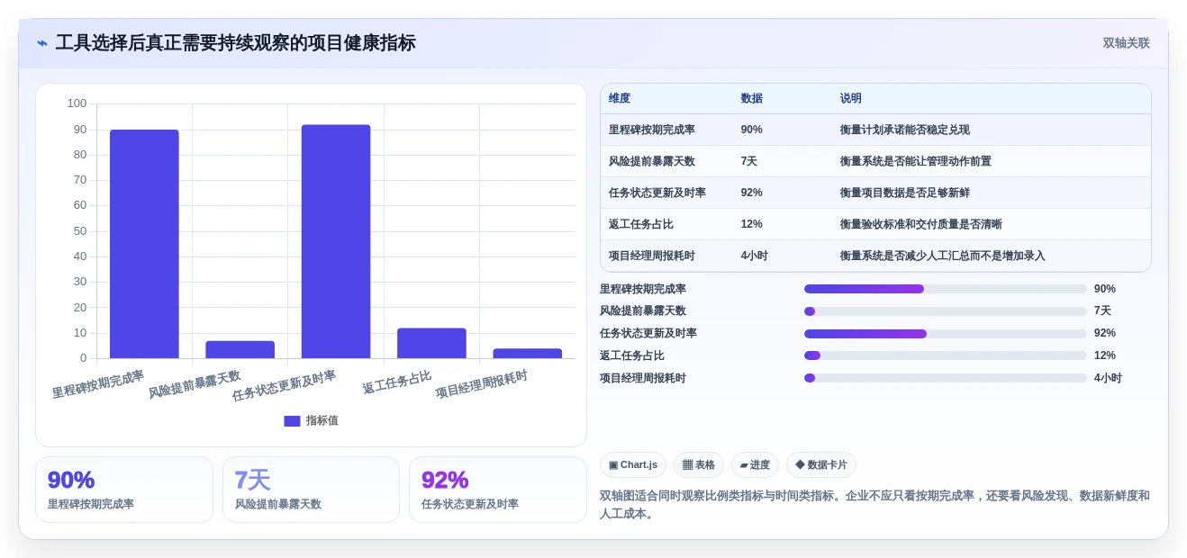Click table cell 项目经理周报耗时
This screenshot has height=558, width=1187.
pyautogui.click(x=652, y=256)
